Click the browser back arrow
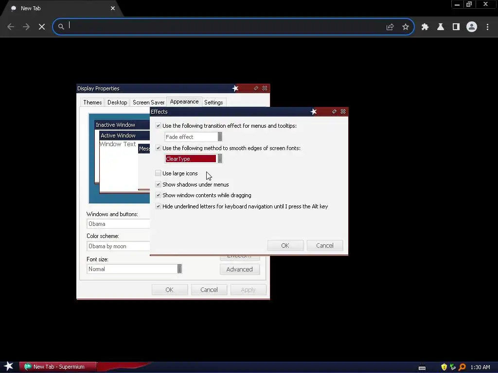 click(11, 27)
